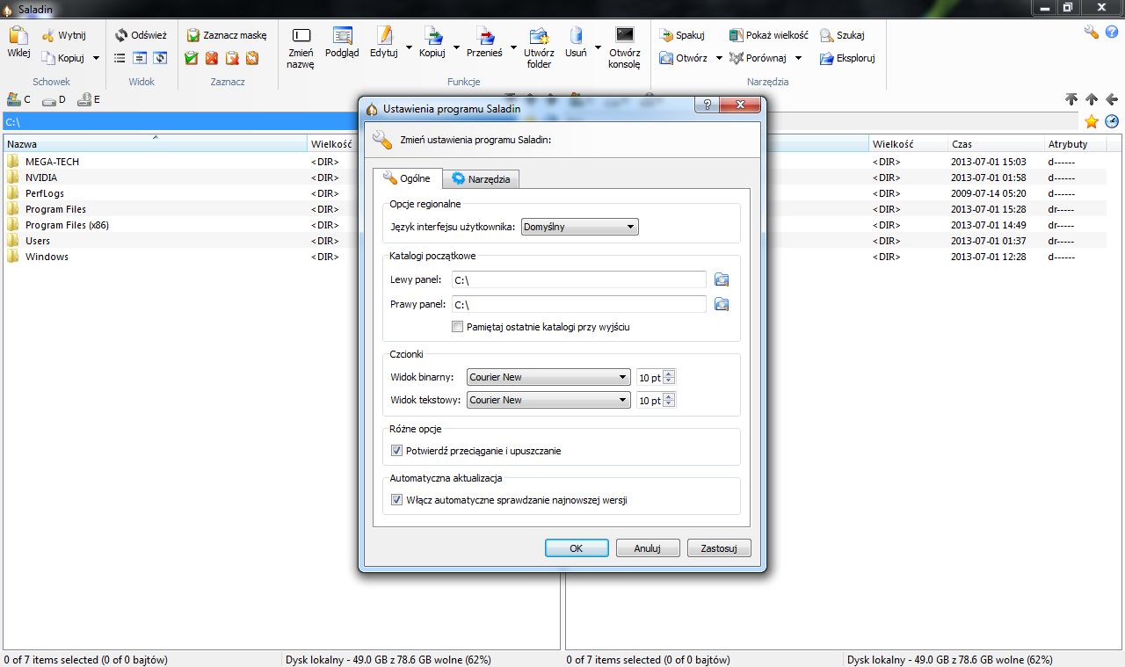The width and height of the screenshot is (1125, 667).
Task: Uncheck Włącz automatyczne sprawdzanie najnowszej wersji
Action: click(x=396, y=500)
